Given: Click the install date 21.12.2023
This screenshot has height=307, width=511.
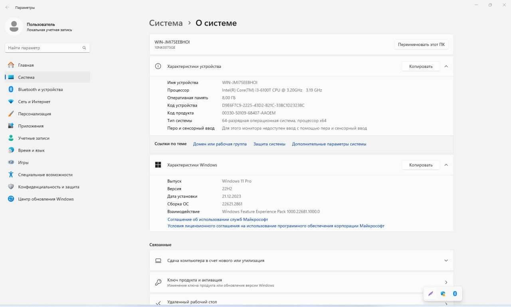Looking at the screenshot, I should (232, 196).
